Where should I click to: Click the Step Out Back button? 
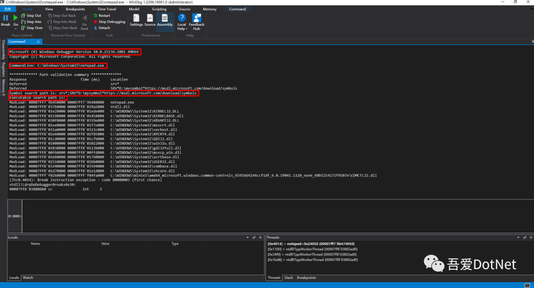(62, 16)
